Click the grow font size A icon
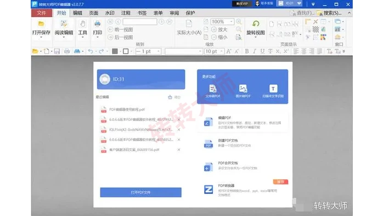384x216 pixels. tap(229, 51)
